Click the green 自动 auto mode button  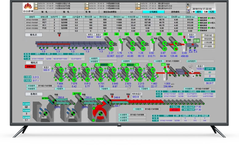196,41
